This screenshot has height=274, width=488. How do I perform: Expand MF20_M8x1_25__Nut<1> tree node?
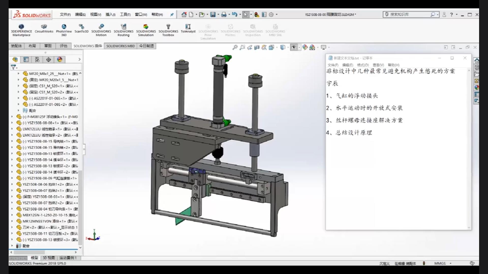pyautogui.click(x=18, y=74)
